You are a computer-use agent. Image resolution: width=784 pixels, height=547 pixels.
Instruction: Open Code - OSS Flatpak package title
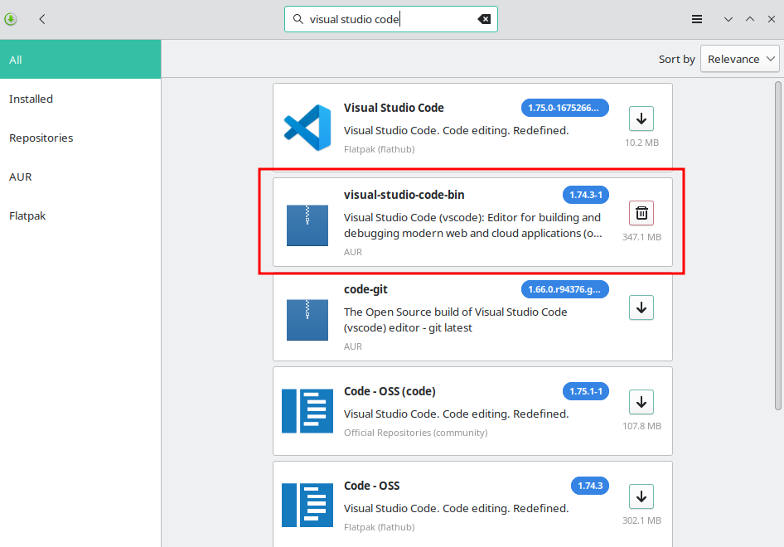point(371,486)
